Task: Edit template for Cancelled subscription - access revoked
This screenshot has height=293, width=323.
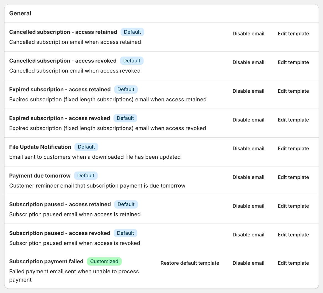Action: tap(293, 62)
